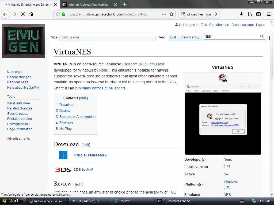
Task: Close the Nintendo Entertainment System tab
Action: (x=55, y=5)
